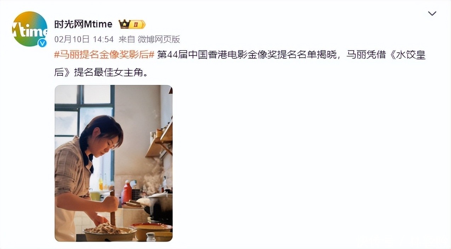Click the 第44届中国香港电影金像奖 text
The height and width of the screenshot is (249, 451).
[223, 55]
